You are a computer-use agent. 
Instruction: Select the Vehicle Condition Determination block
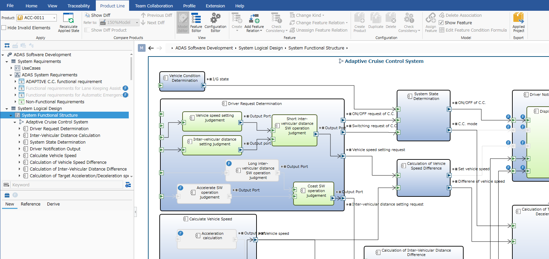tap(182, 81)
